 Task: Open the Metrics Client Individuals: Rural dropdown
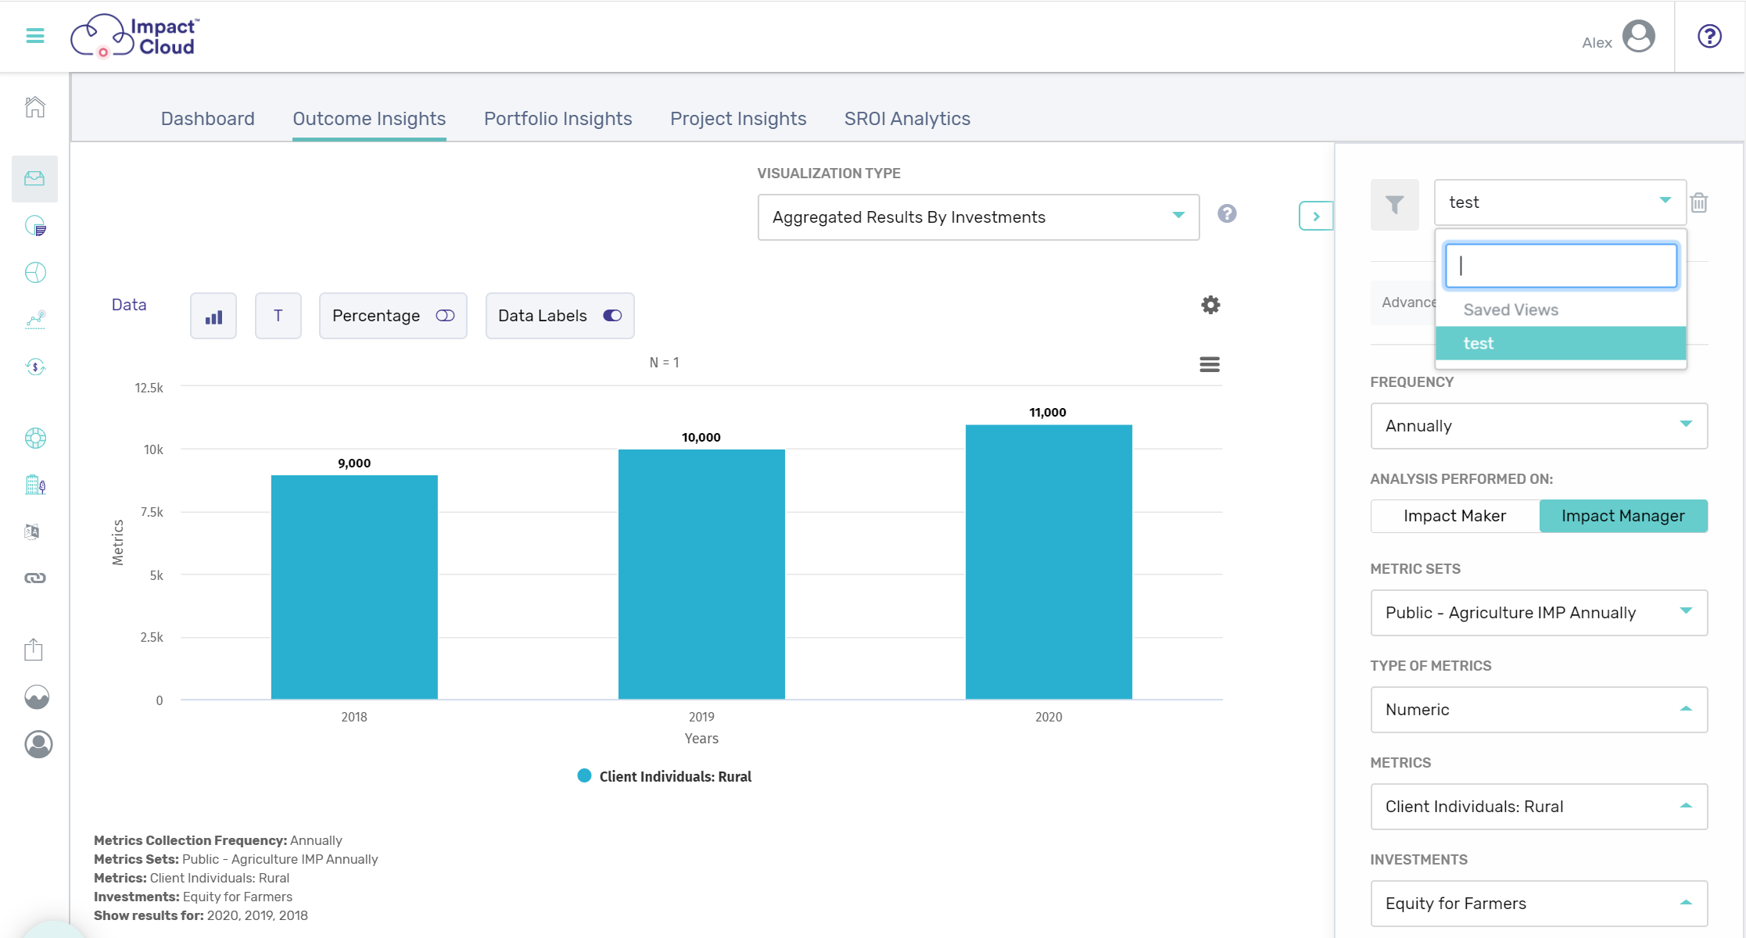point(1539,807)
